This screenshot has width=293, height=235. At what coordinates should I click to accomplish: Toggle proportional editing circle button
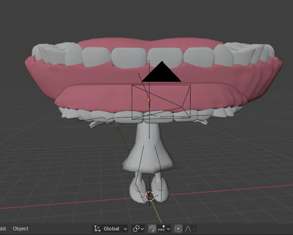coord(178,229)
